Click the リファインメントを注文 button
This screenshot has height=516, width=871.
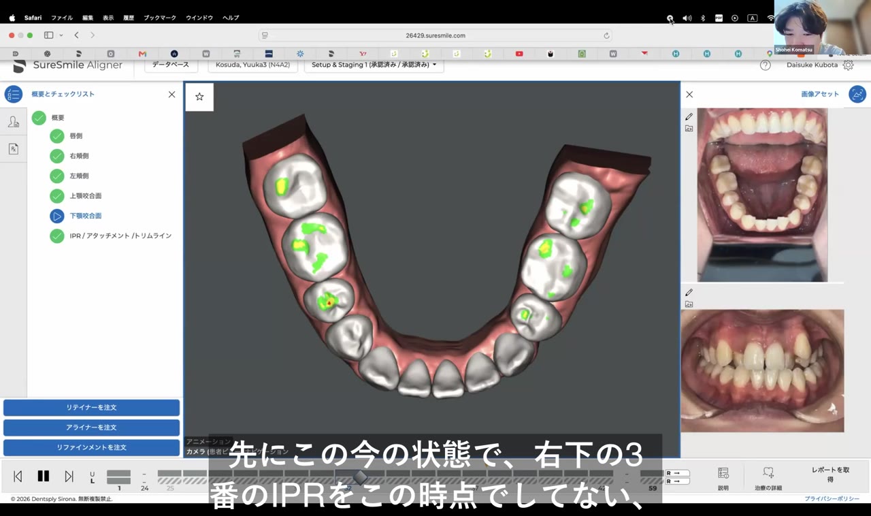coord(91,447)
